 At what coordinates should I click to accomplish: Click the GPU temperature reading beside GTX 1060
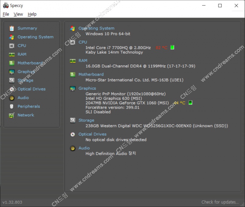180,103
